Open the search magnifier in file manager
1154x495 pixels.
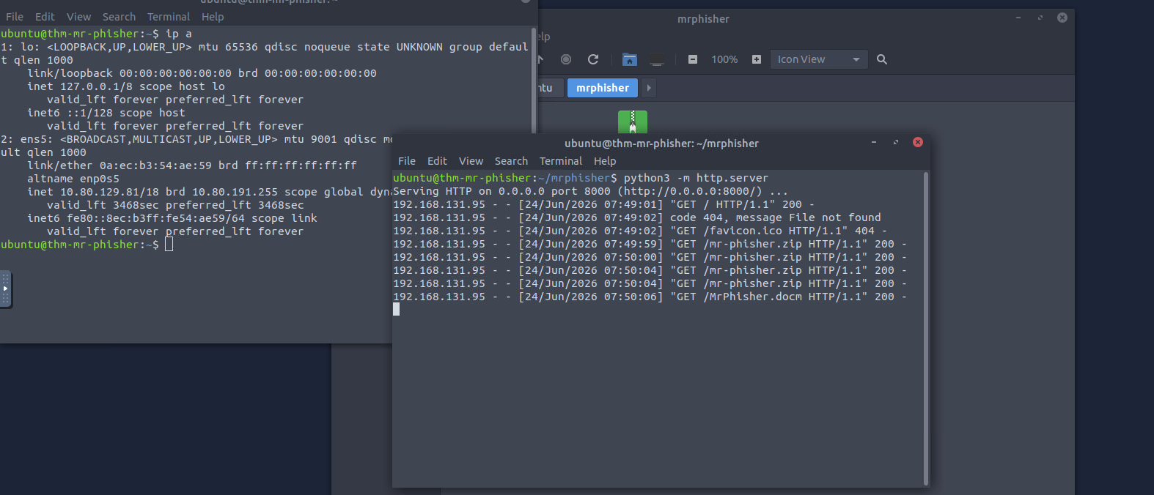882,59
